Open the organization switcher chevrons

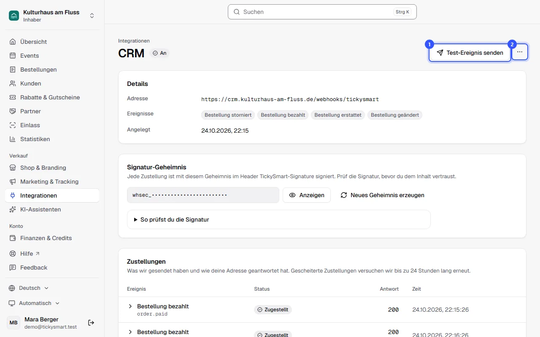pyautogui.click(x=92, y=16)
